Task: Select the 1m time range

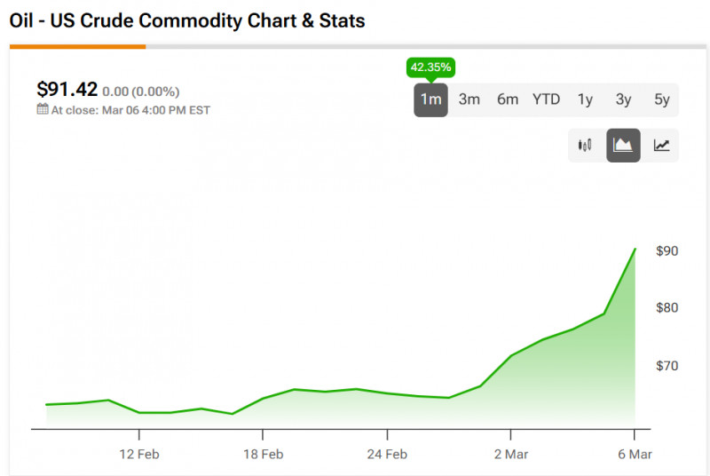Action: point(430,99)
